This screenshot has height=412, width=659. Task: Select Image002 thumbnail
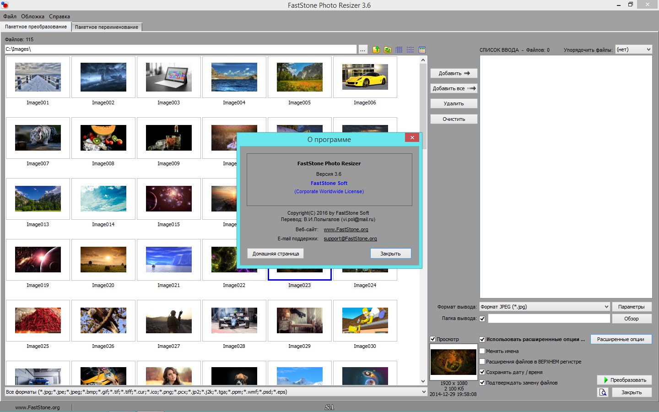(103, 77)
